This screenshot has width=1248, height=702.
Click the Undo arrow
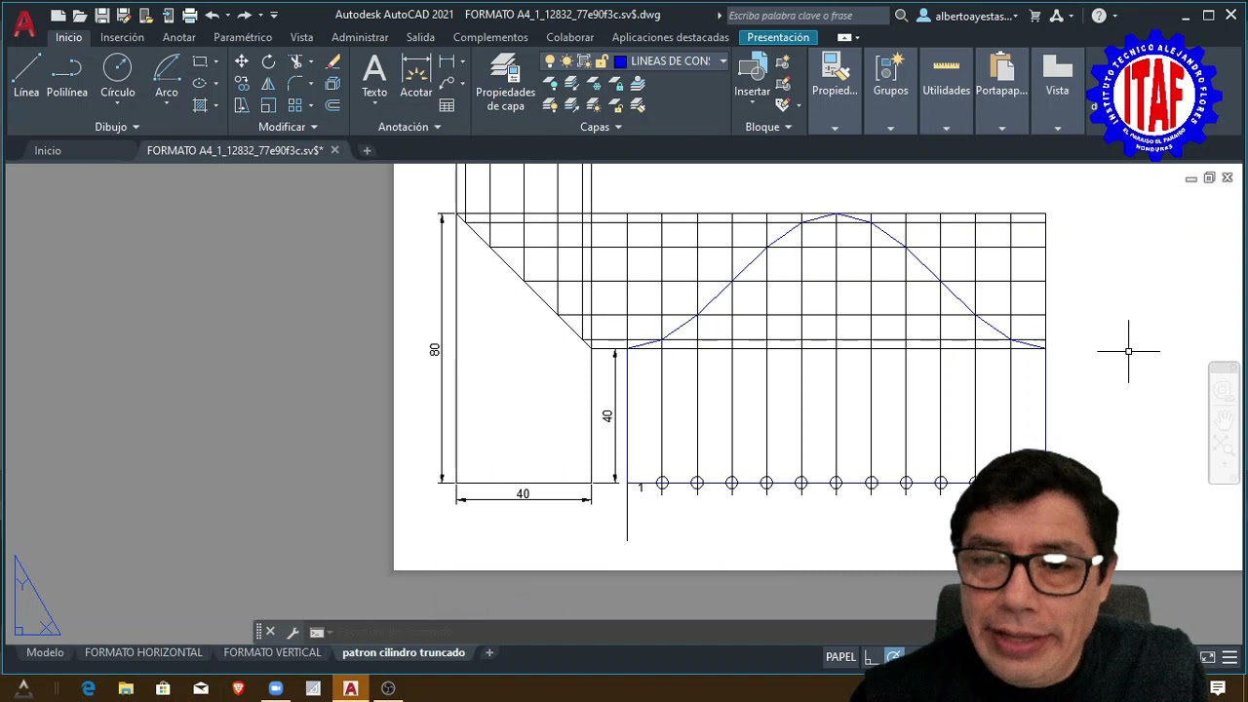click(212, 16)
